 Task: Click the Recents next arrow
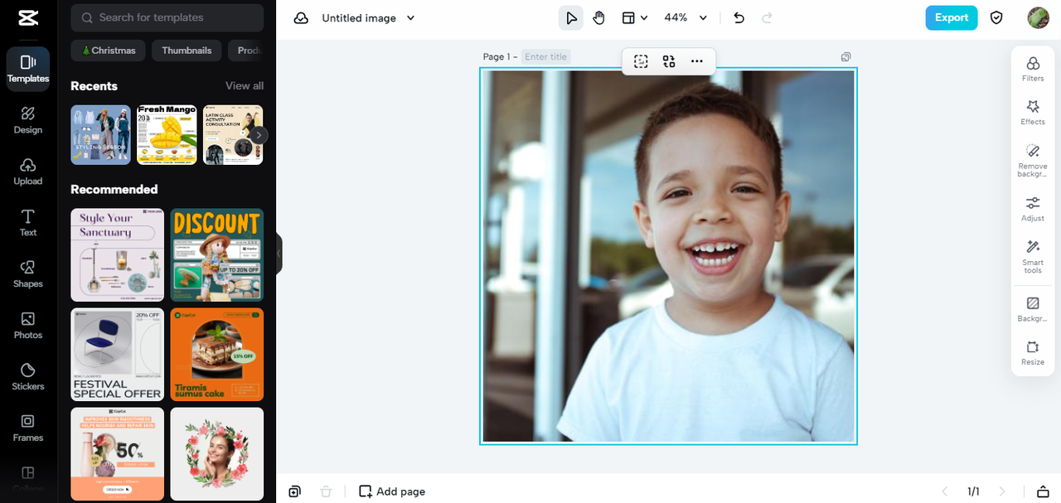259,135
